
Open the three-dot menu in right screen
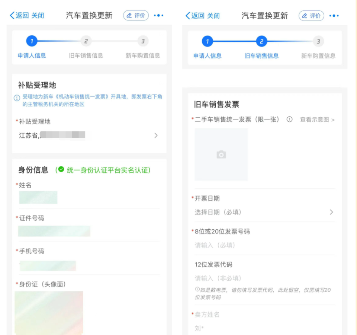[x=334, y=16]
